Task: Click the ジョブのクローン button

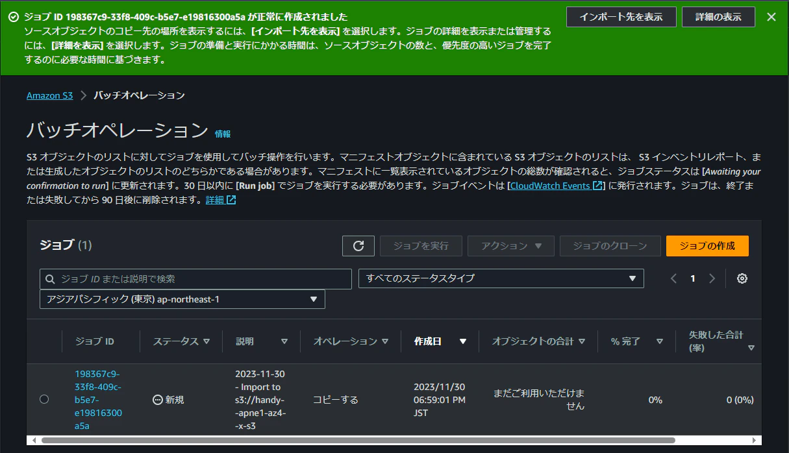Action: pos(610,246)
